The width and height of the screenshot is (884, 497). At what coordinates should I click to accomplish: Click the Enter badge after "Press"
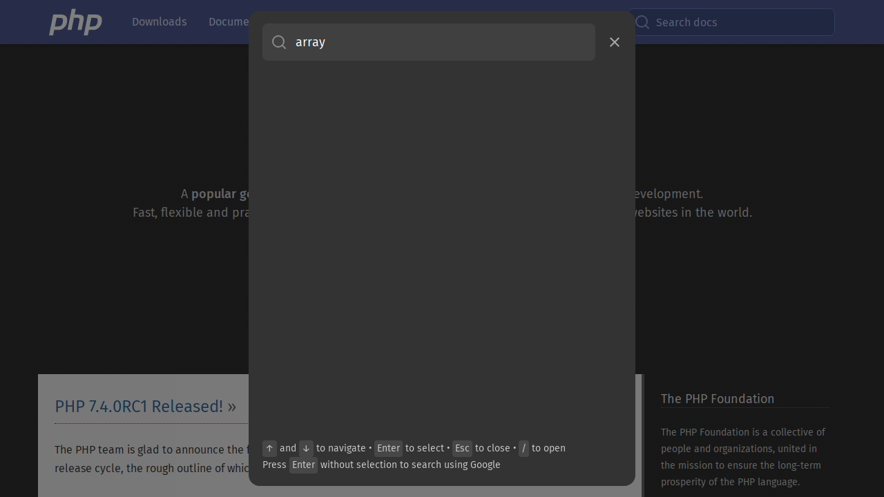point(303,465)
